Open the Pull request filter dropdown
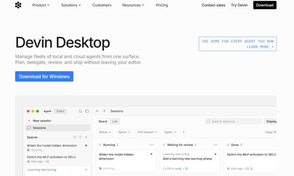Image resolution: width=294 pixels, height=176 pixels. (147, 132)
